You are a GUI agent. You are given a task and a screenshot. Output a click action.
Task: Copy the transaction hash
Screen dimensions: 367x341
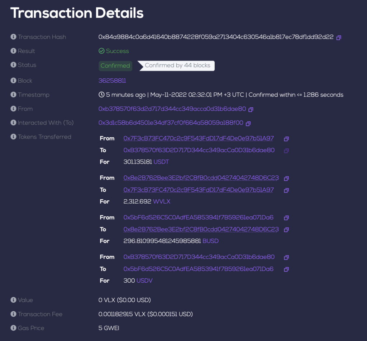339,37
